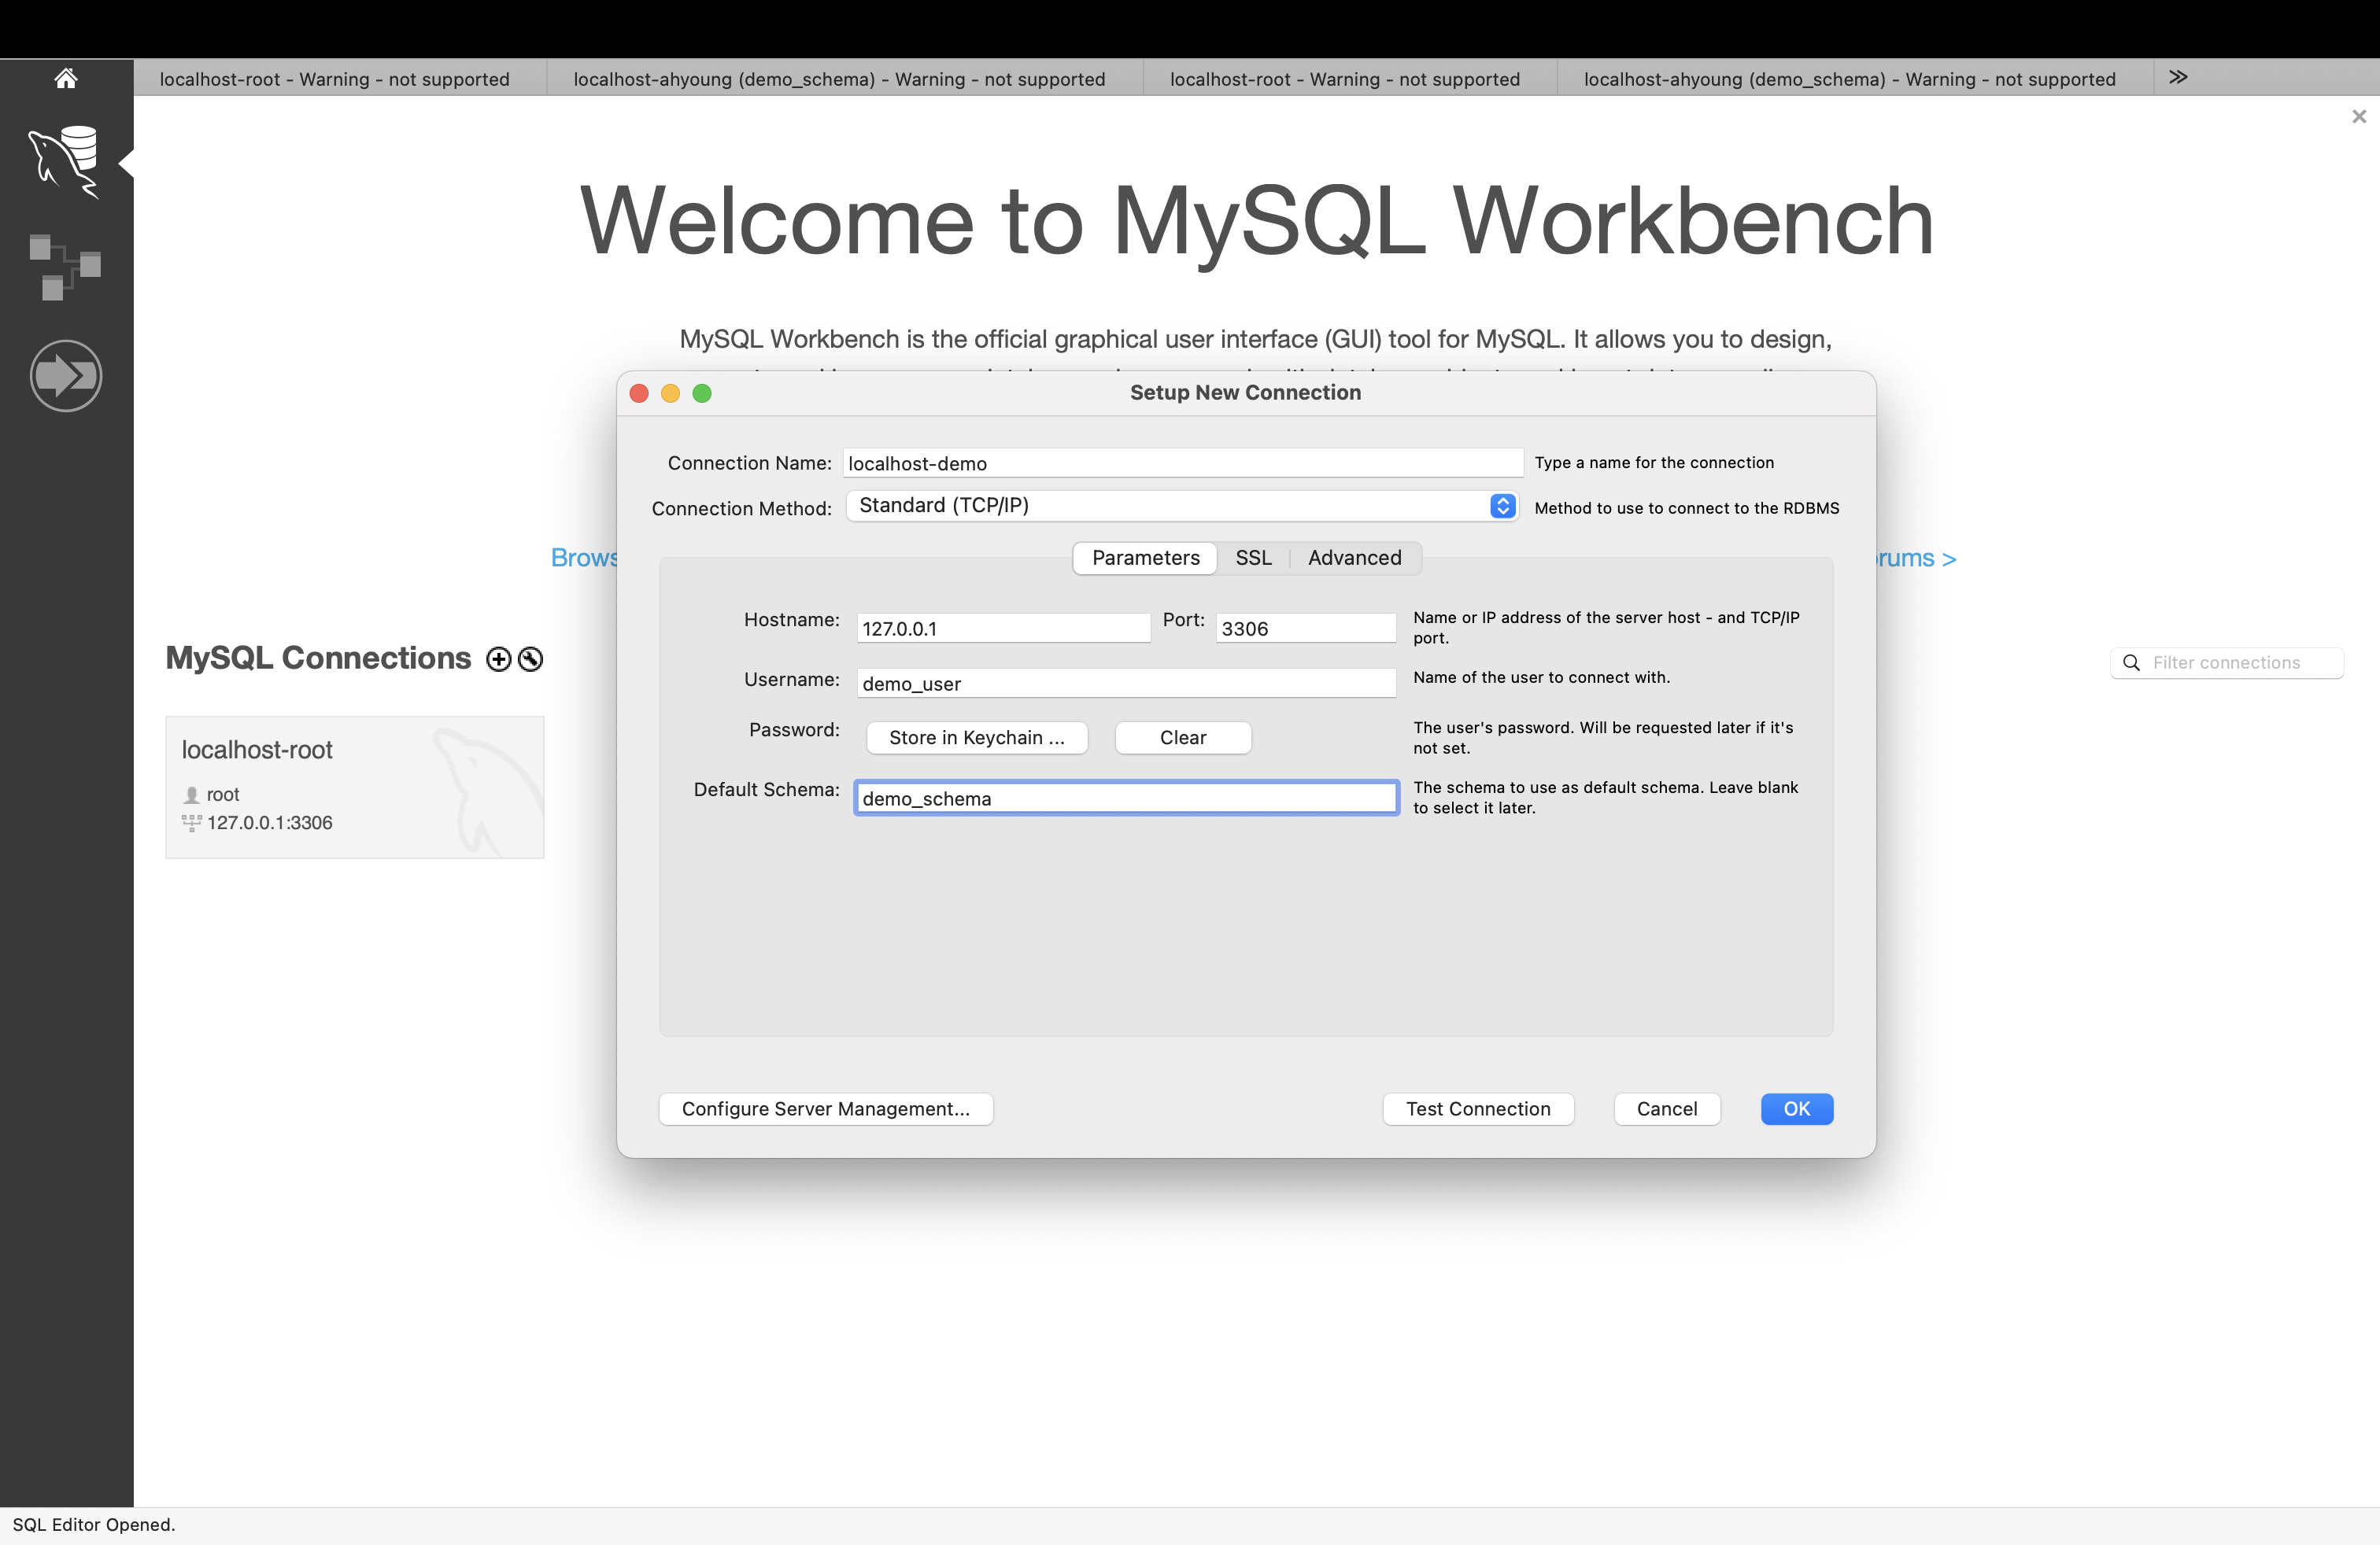
Task: Minimize the Setup New Connection dialog
Action: pos(670,394)
